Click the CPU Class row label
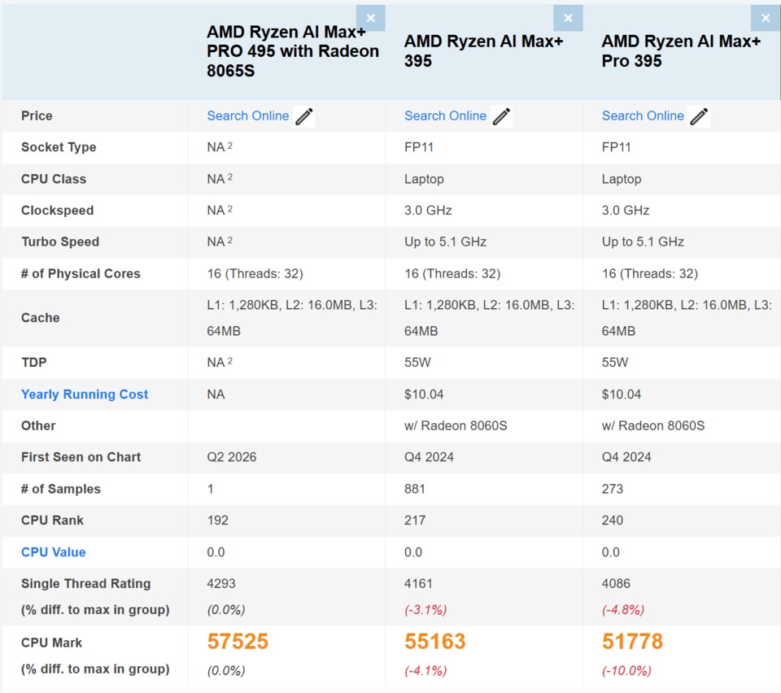 pyautogui.click(x=54, y=179)
